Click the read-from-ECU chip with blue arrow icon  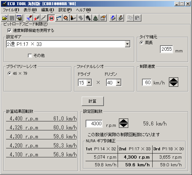coord(113,18)
